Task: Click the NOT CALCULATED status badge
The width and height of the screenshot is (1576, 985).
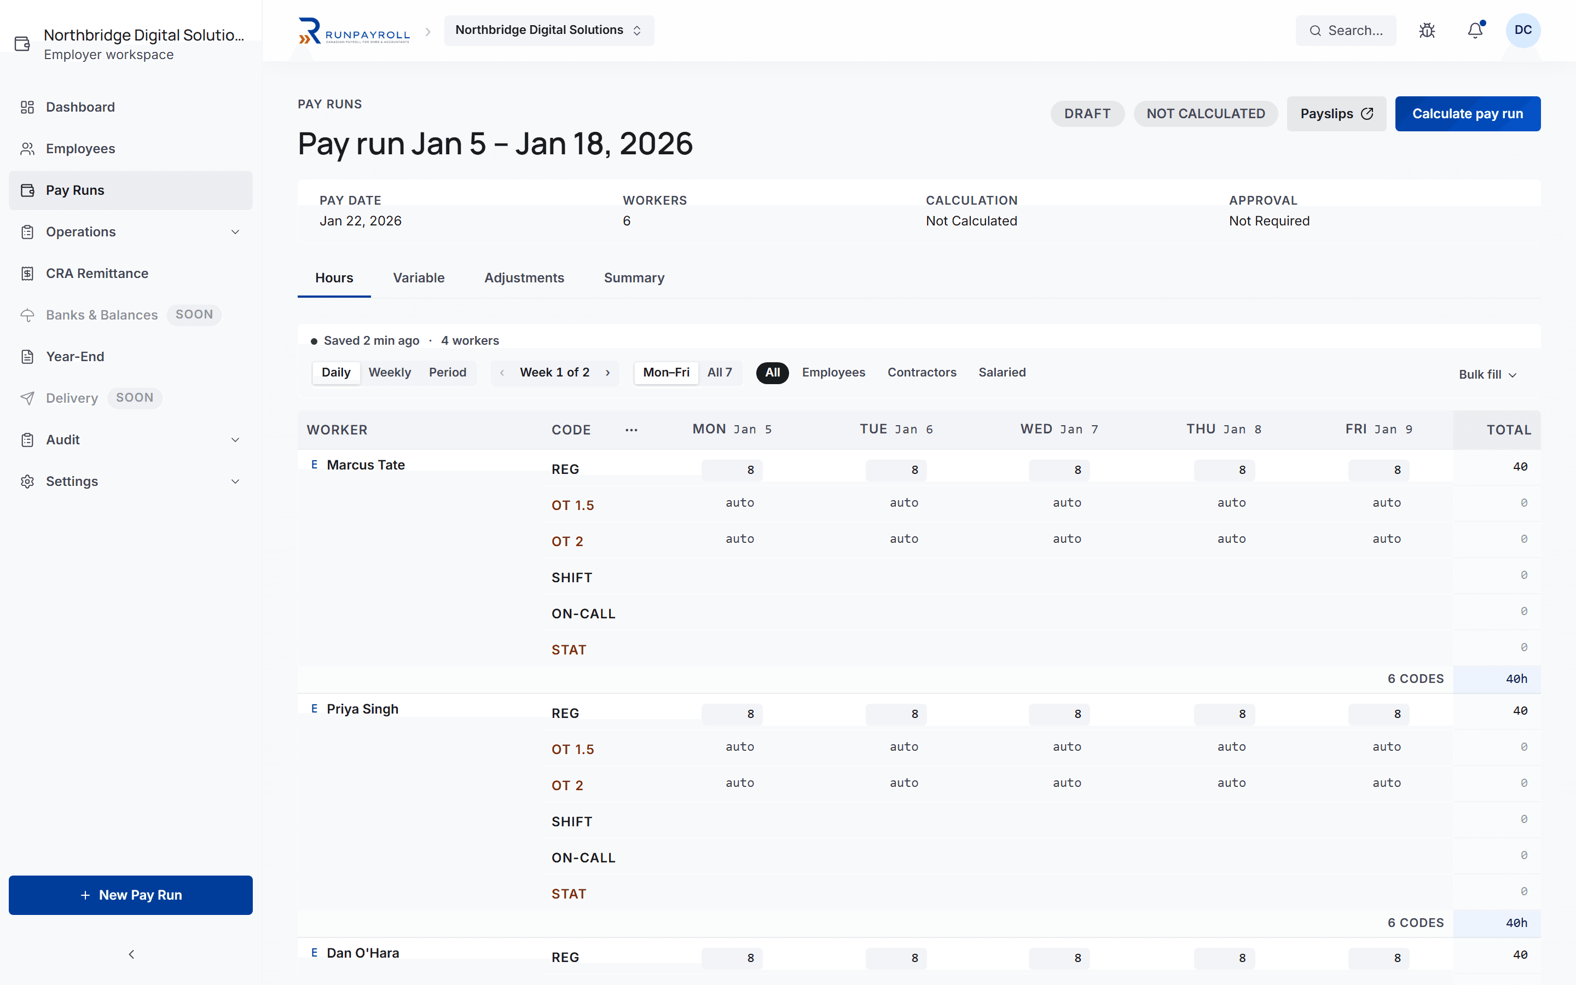Action: pyautogui.click(x=1206, y=114)
